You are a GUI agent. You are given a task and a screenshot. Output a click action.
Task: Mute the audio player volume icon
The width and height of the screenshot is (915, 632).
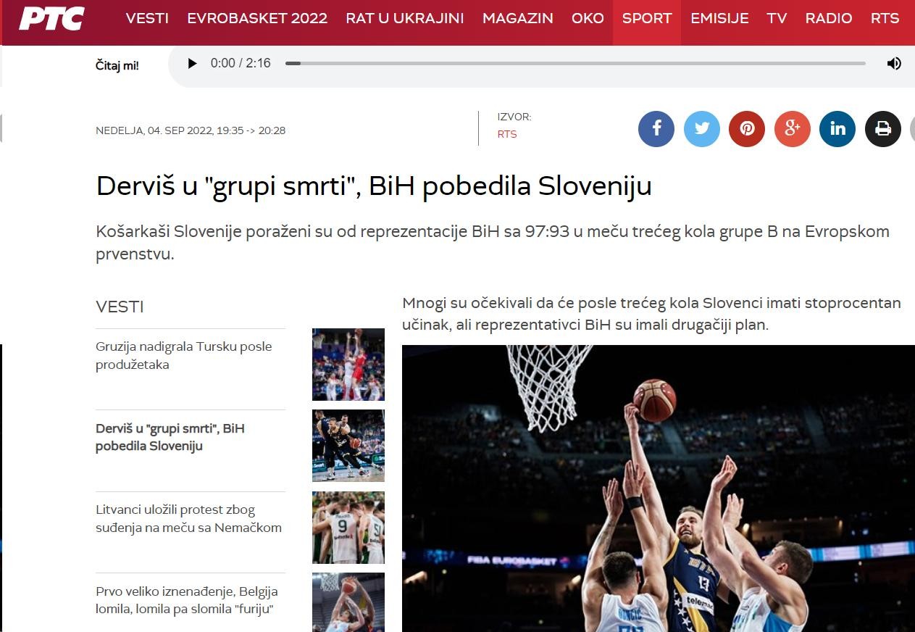894,63
